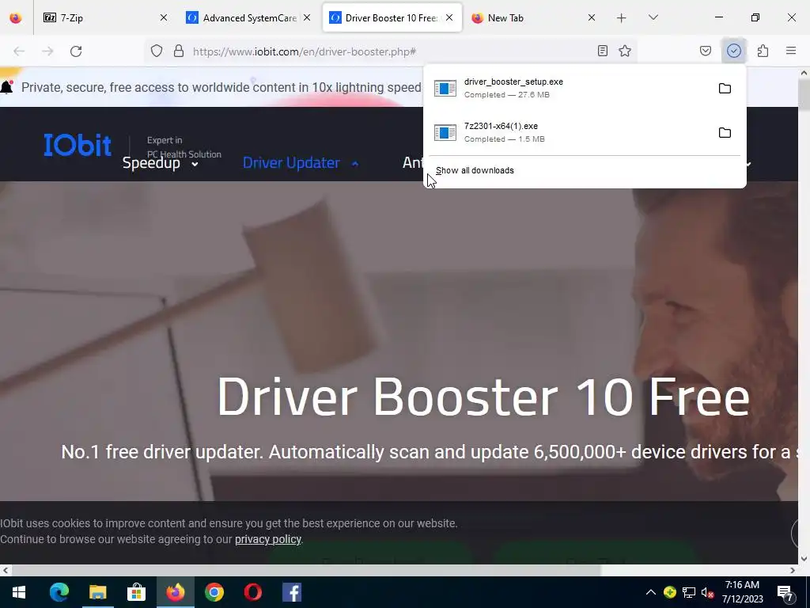Launch Opera from taskbar
This screenshot has width=810, height=608.
tap(252, 592)
